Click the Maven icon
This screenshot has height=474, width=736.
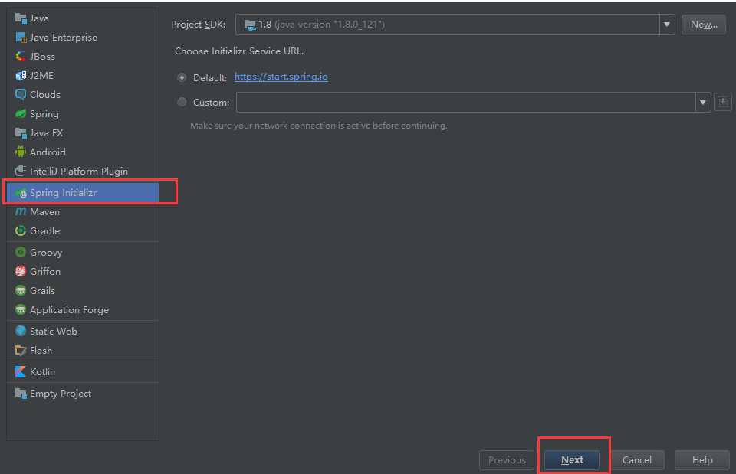click(x=21, y=212)
